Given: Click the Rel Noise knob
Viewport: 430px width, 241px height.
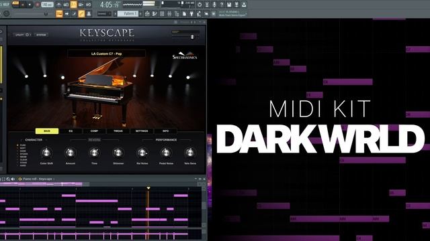Looking at the screenshot, I should point(142,153).
